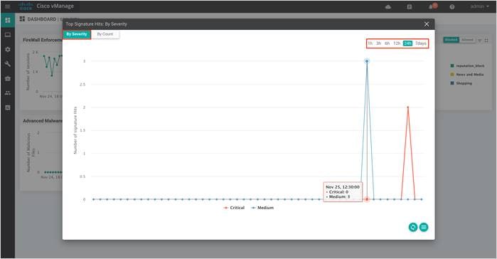This screenshot has height=259, width=497.
Task: Open the Tools wrench sidebar icon
Action: tap(8, 64)
